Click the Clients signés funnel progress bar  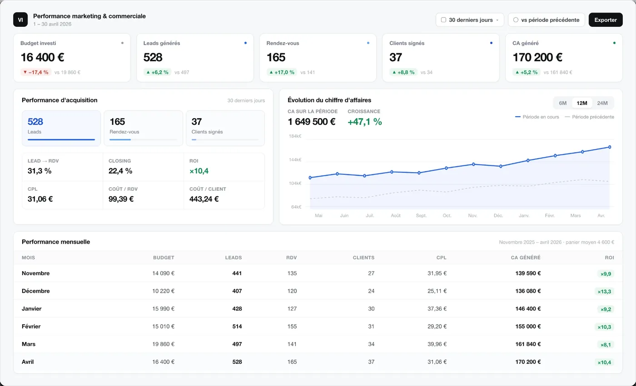tap(225, 139)
